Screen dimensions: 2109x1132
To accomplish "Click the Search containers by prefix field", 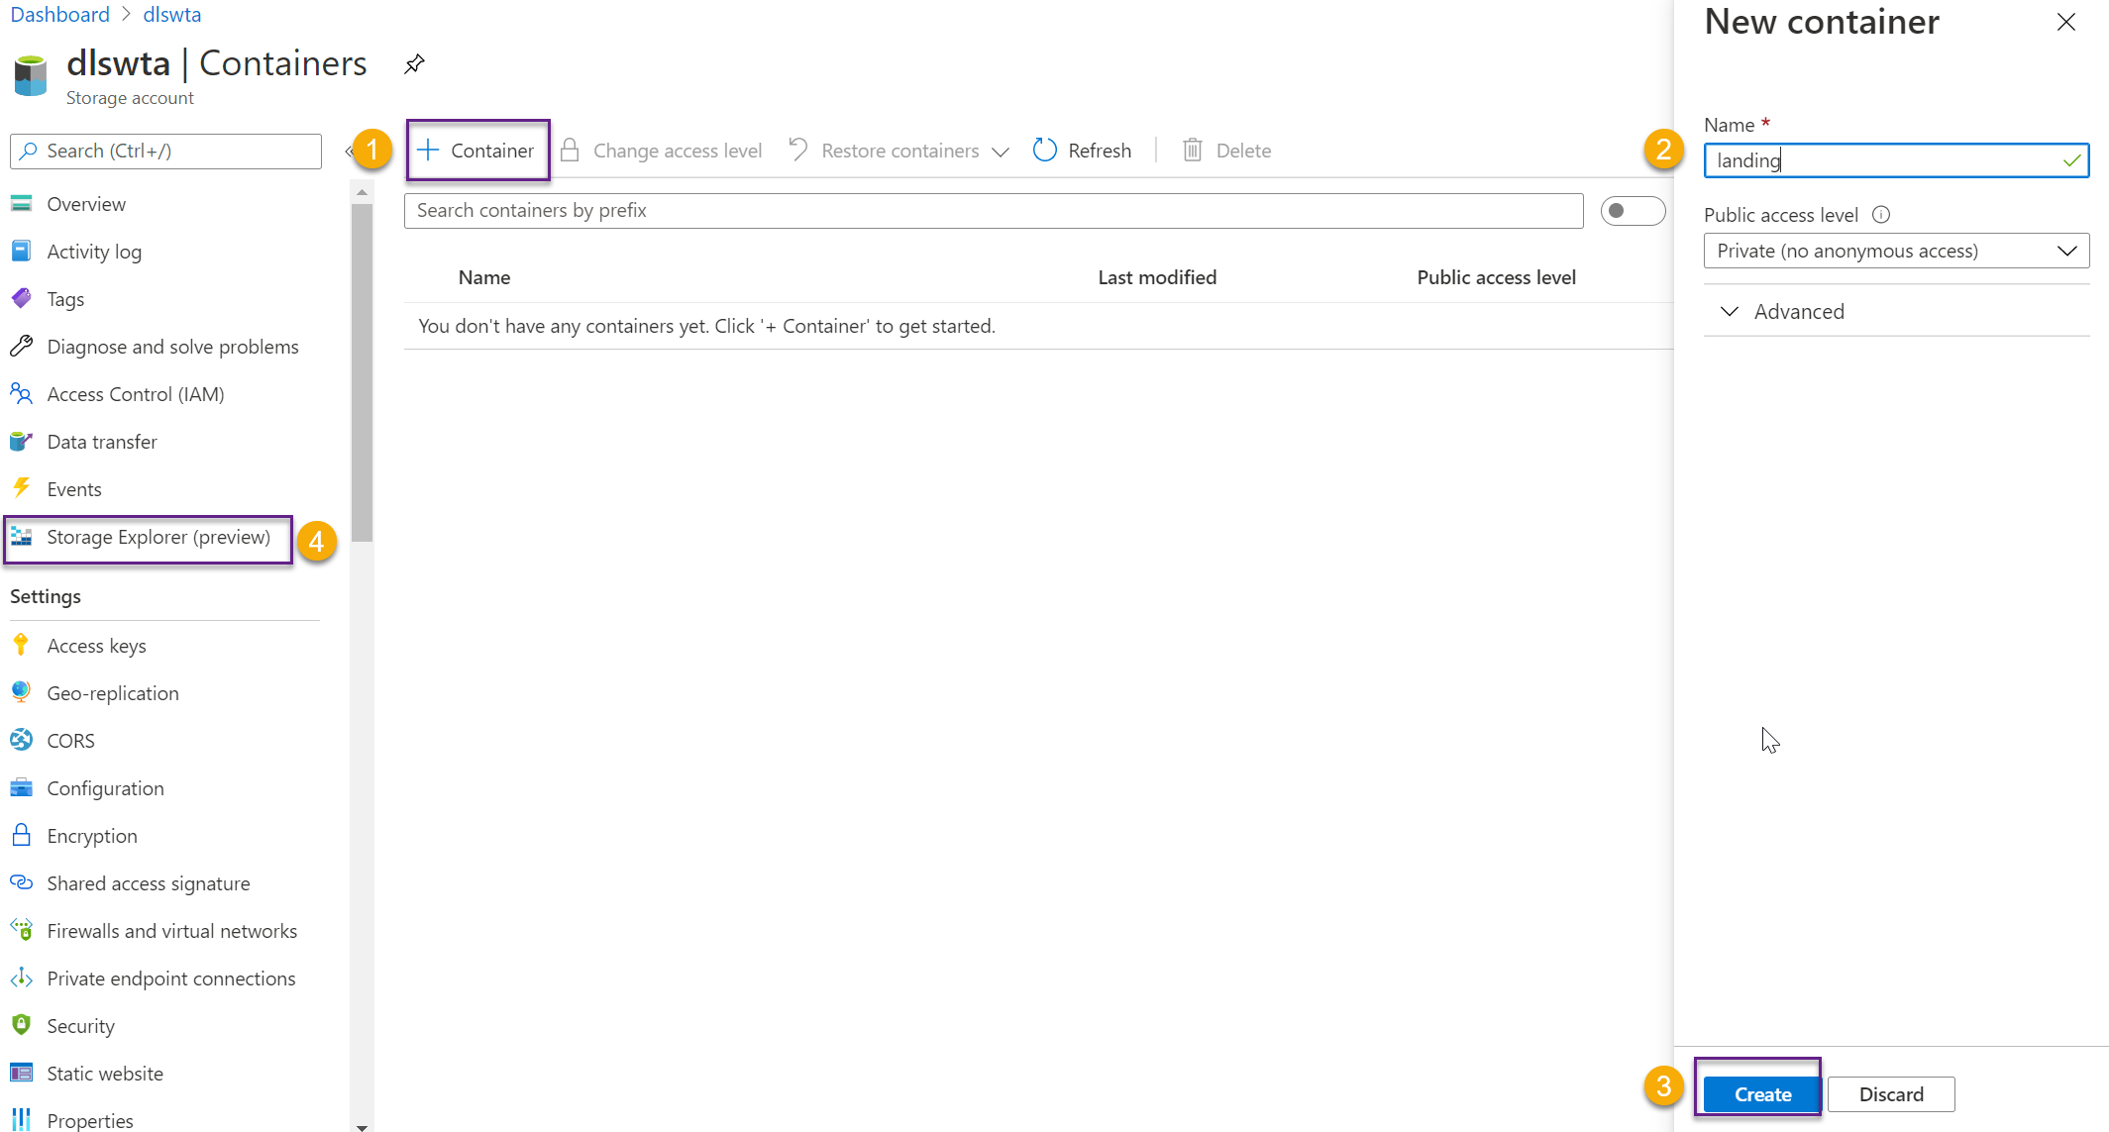I will (x=993, y=211).
